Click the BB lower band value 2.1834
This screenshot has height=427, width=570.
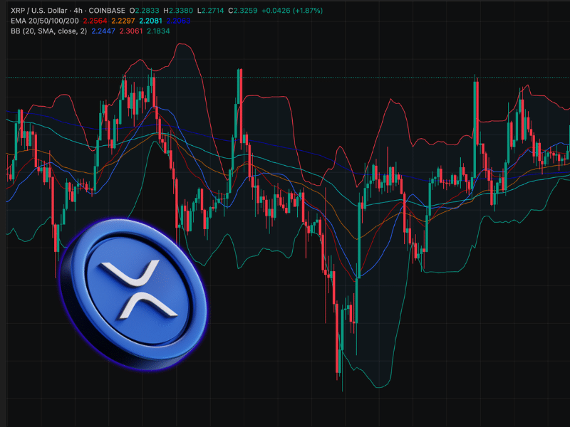[158, 31]
